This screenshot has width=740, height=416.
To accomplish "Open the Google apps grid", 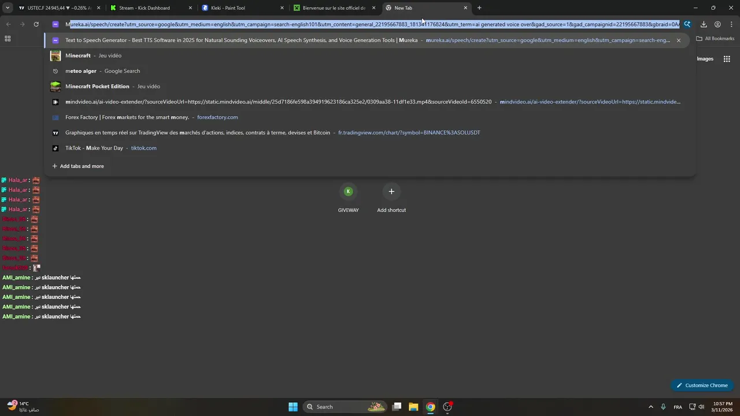I will click(x=727, y=59).
